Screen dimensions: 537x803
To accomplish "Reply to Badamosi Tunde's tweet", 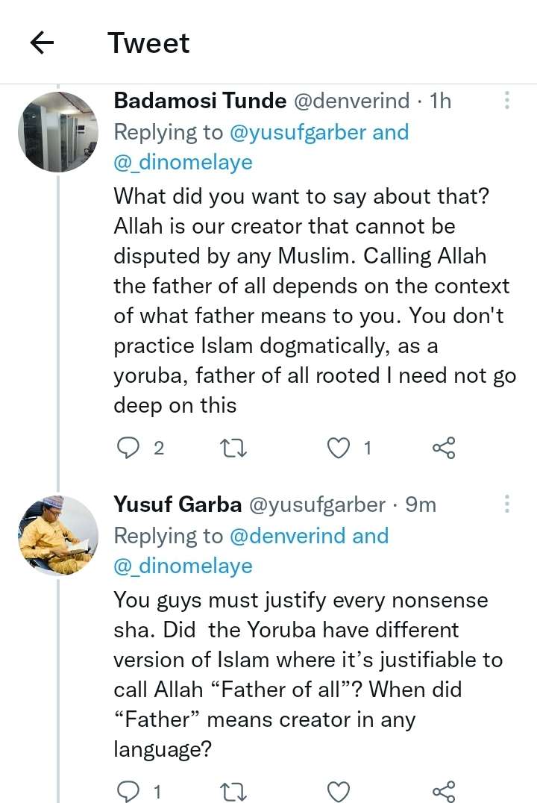I will tap(130, 447).
